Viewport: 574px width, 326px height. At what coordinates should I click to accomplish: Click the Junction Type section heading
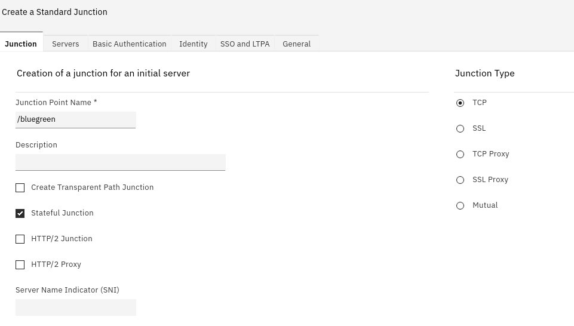[484, 73]
